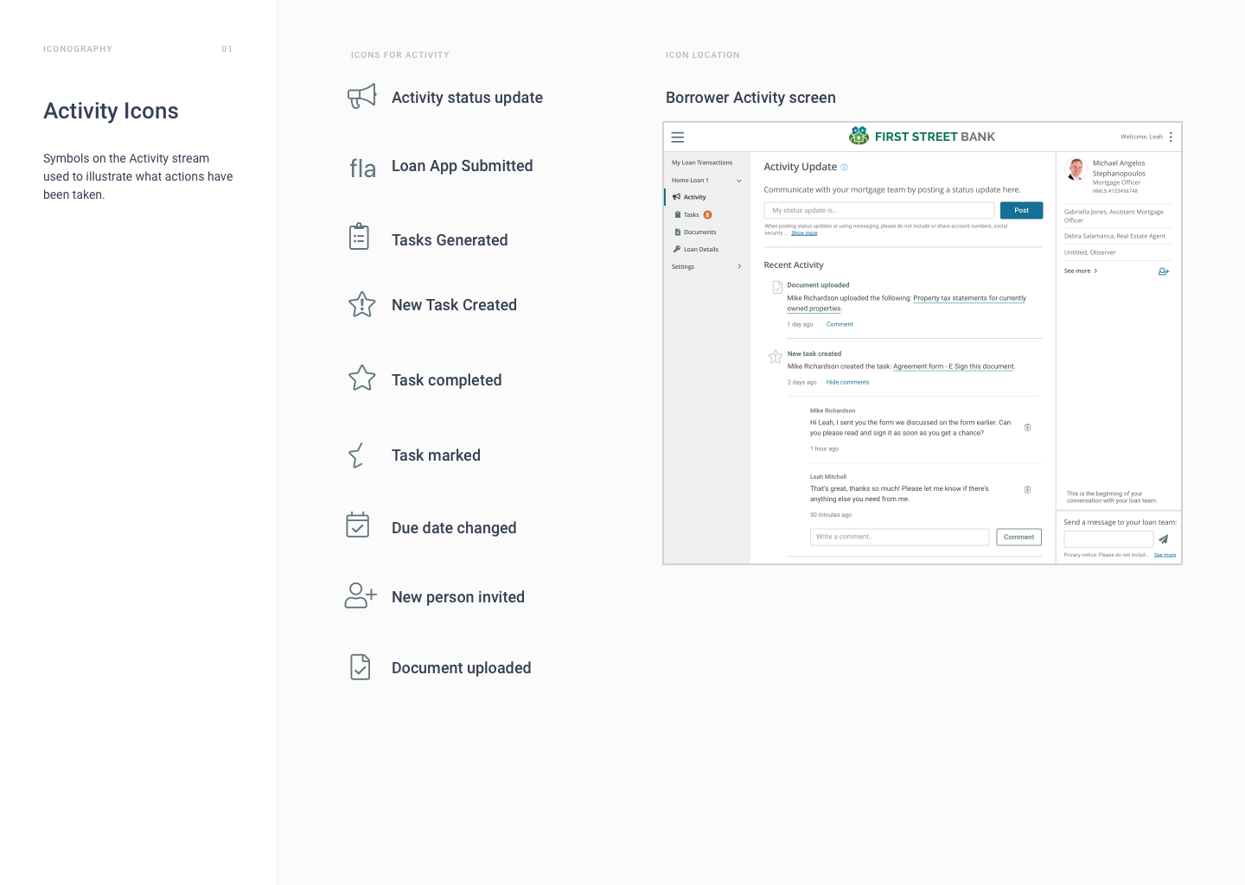Expand the Settings sidebar arrow
This screenshot has width=1245, height=885.
point(739,266)
